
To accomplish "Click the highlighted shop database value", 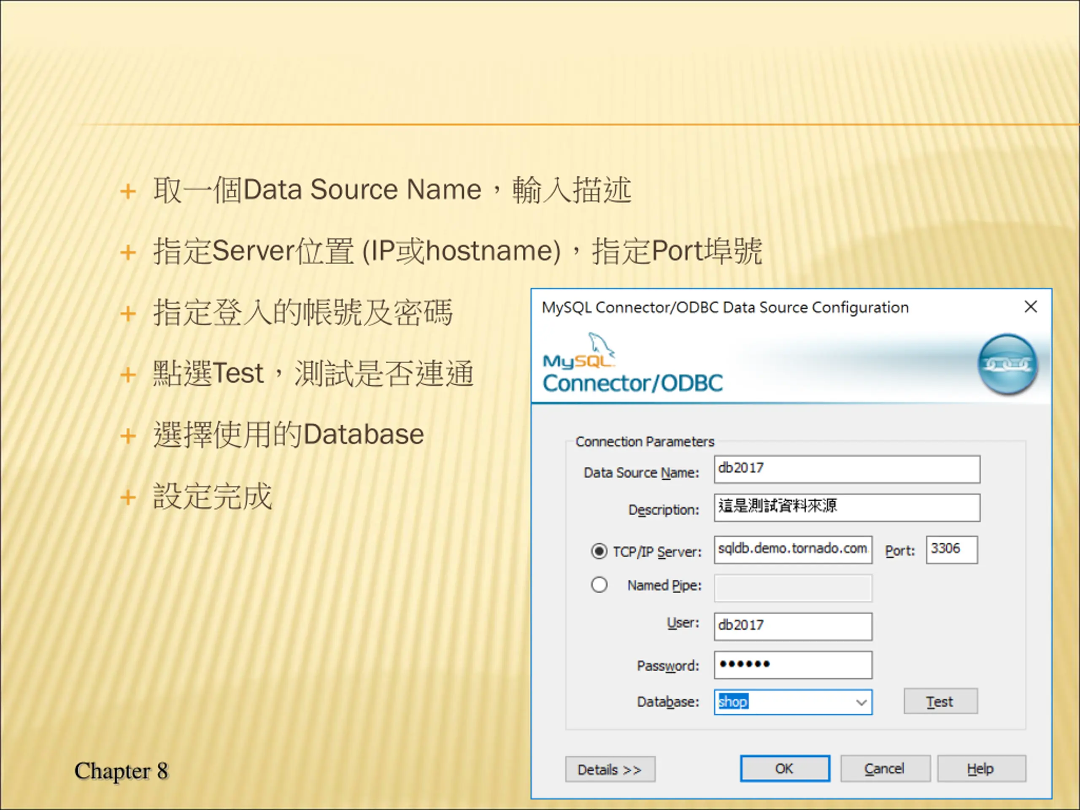I will [x=733, y=702].
